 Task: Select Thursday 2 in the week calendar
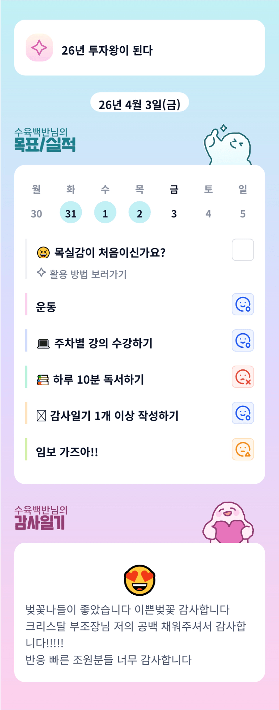point(139,212)
